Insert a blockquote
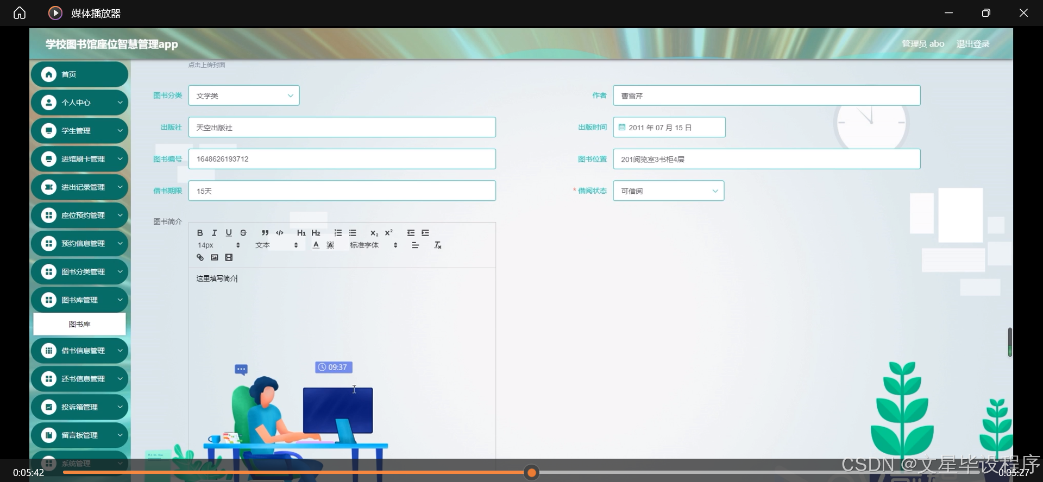Image resolution: width=1043 pixels, height=482 pixels. click(x=265, y=233)
